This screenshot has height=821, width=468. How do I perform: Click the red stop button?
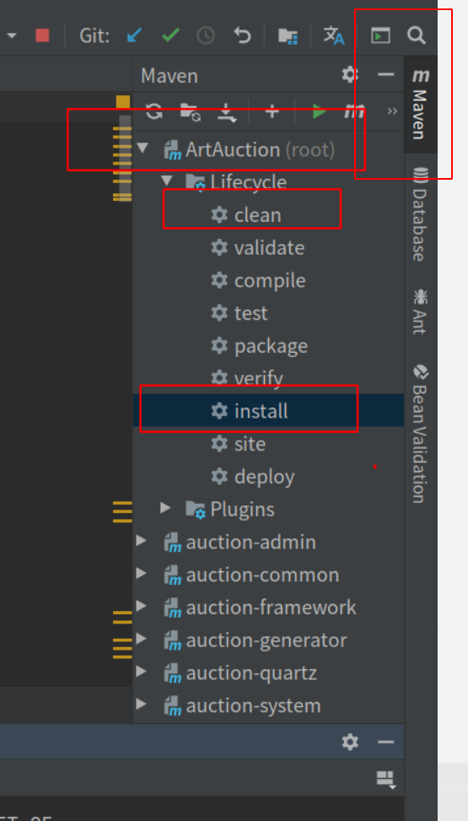tap(42, 35)
